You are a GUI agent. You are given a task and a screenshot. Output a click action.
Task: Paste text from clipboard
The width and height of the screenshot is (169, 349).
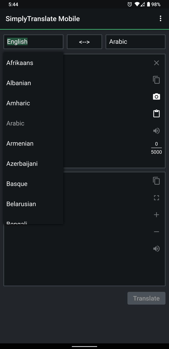click(156, 113)
